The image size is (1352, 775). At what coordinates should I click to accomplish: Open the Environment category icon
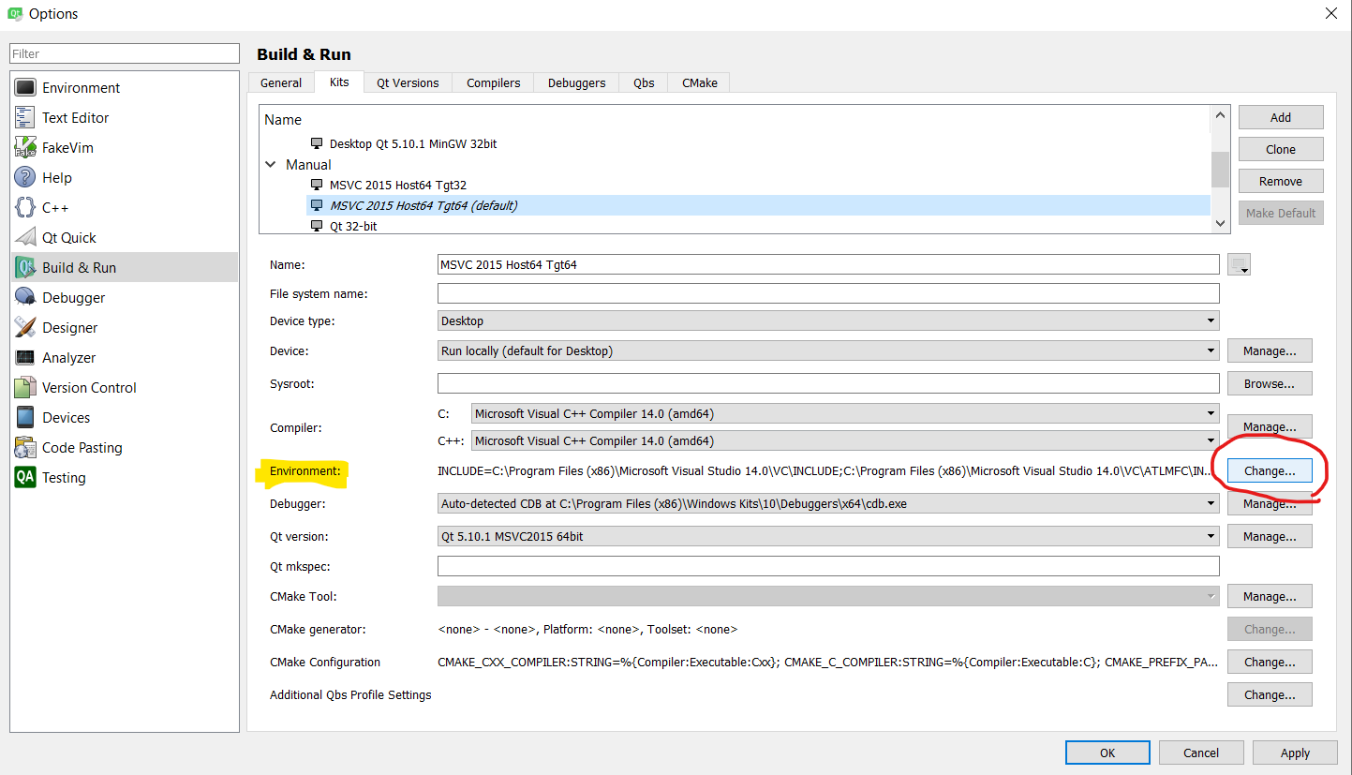click(25, 87)
